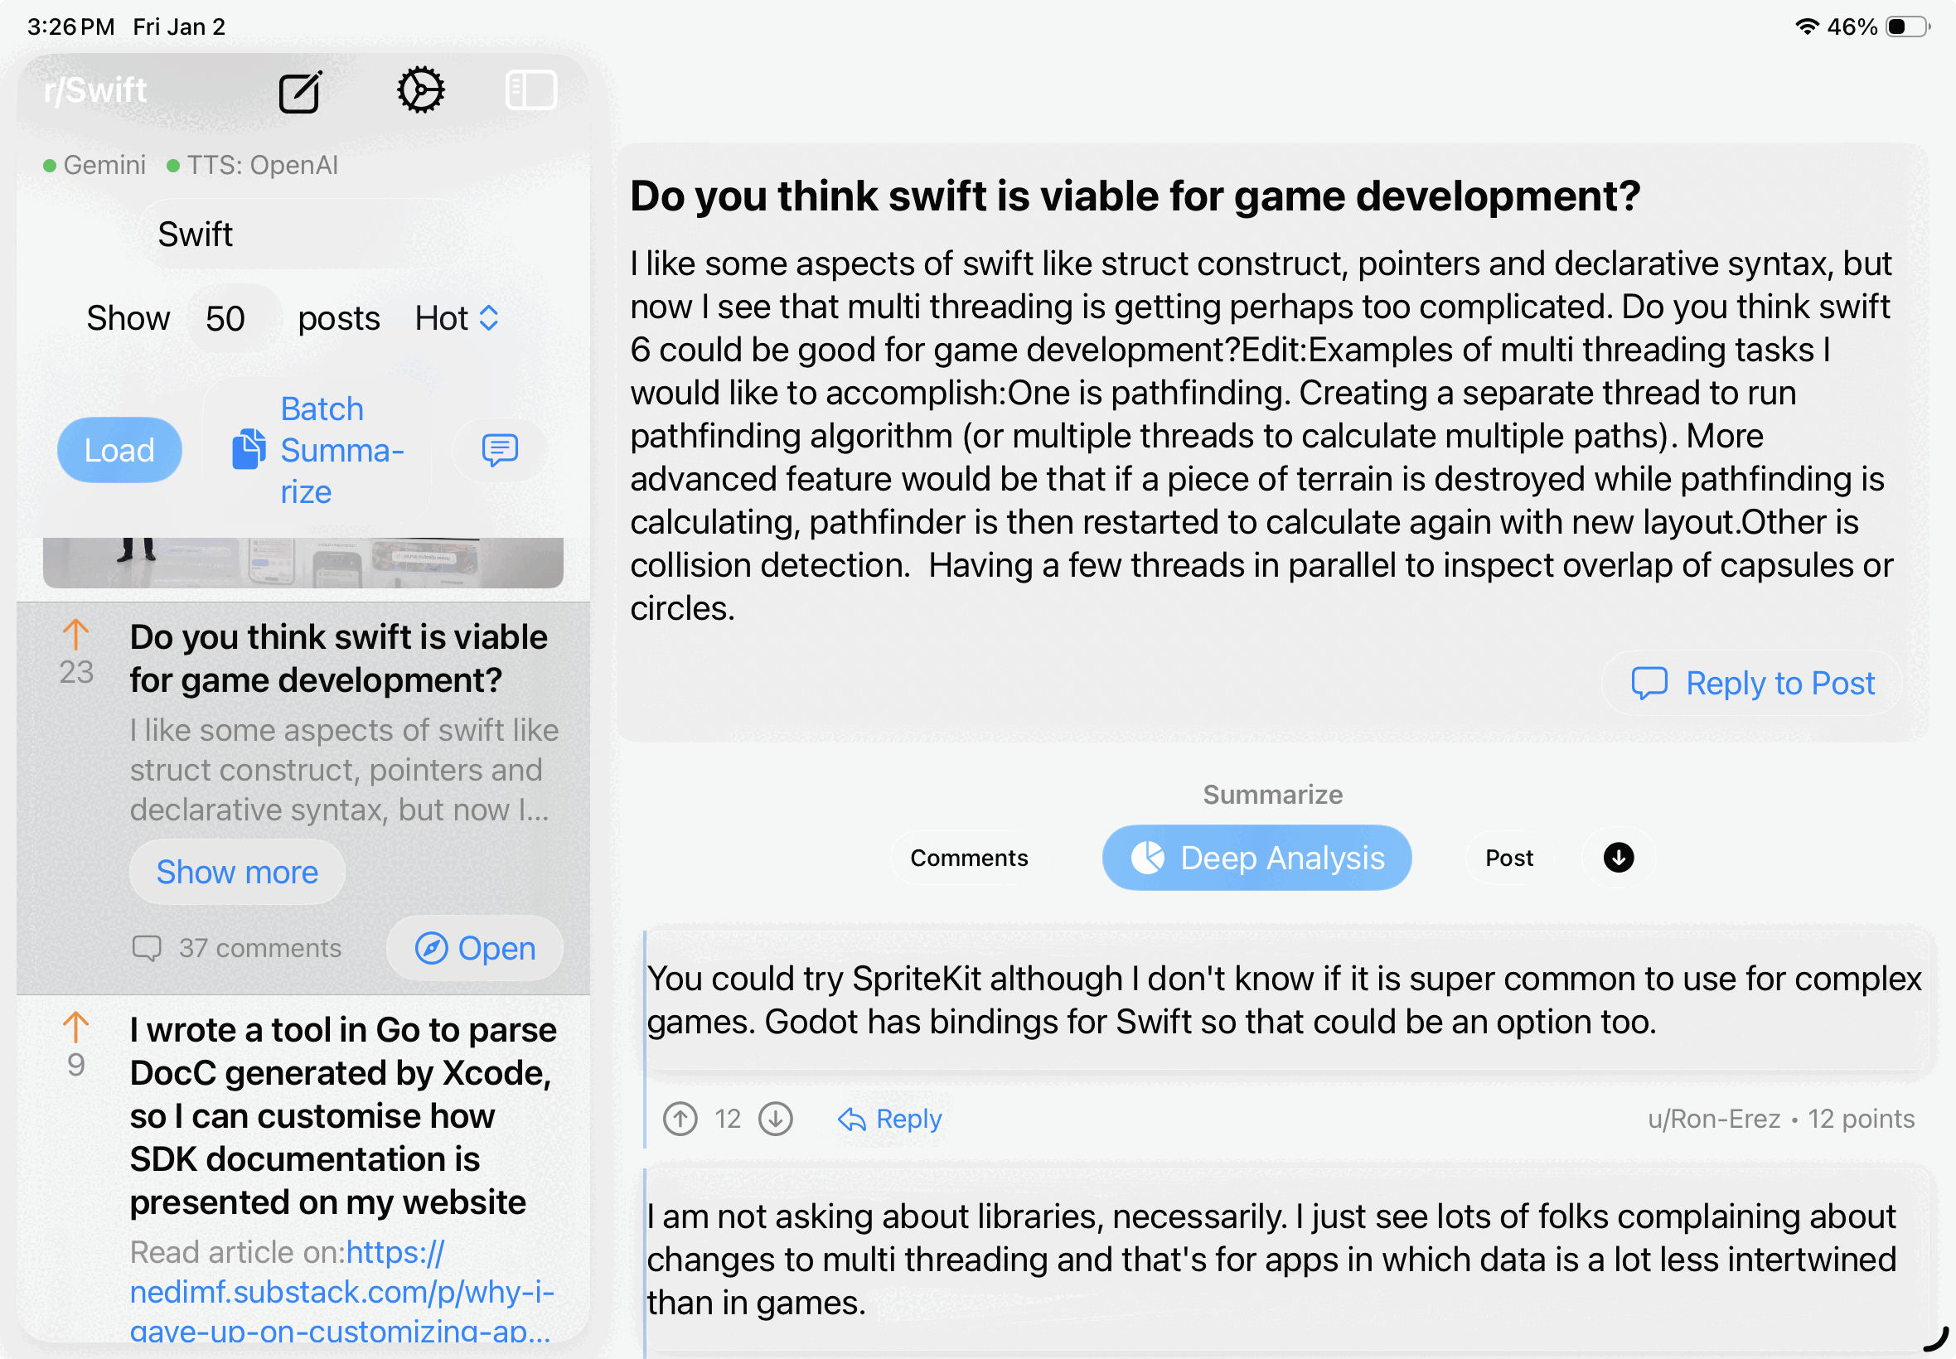This screenshot has width=1956, height=1359.
Task: Tap Reply to Post
Action: click(1752, 683)
